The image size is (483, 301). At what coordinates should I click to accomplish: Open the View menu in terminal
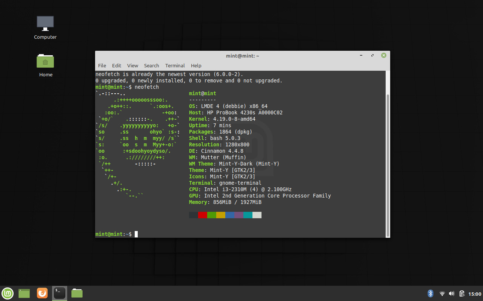pyautogui.click(x=132, y=65)
